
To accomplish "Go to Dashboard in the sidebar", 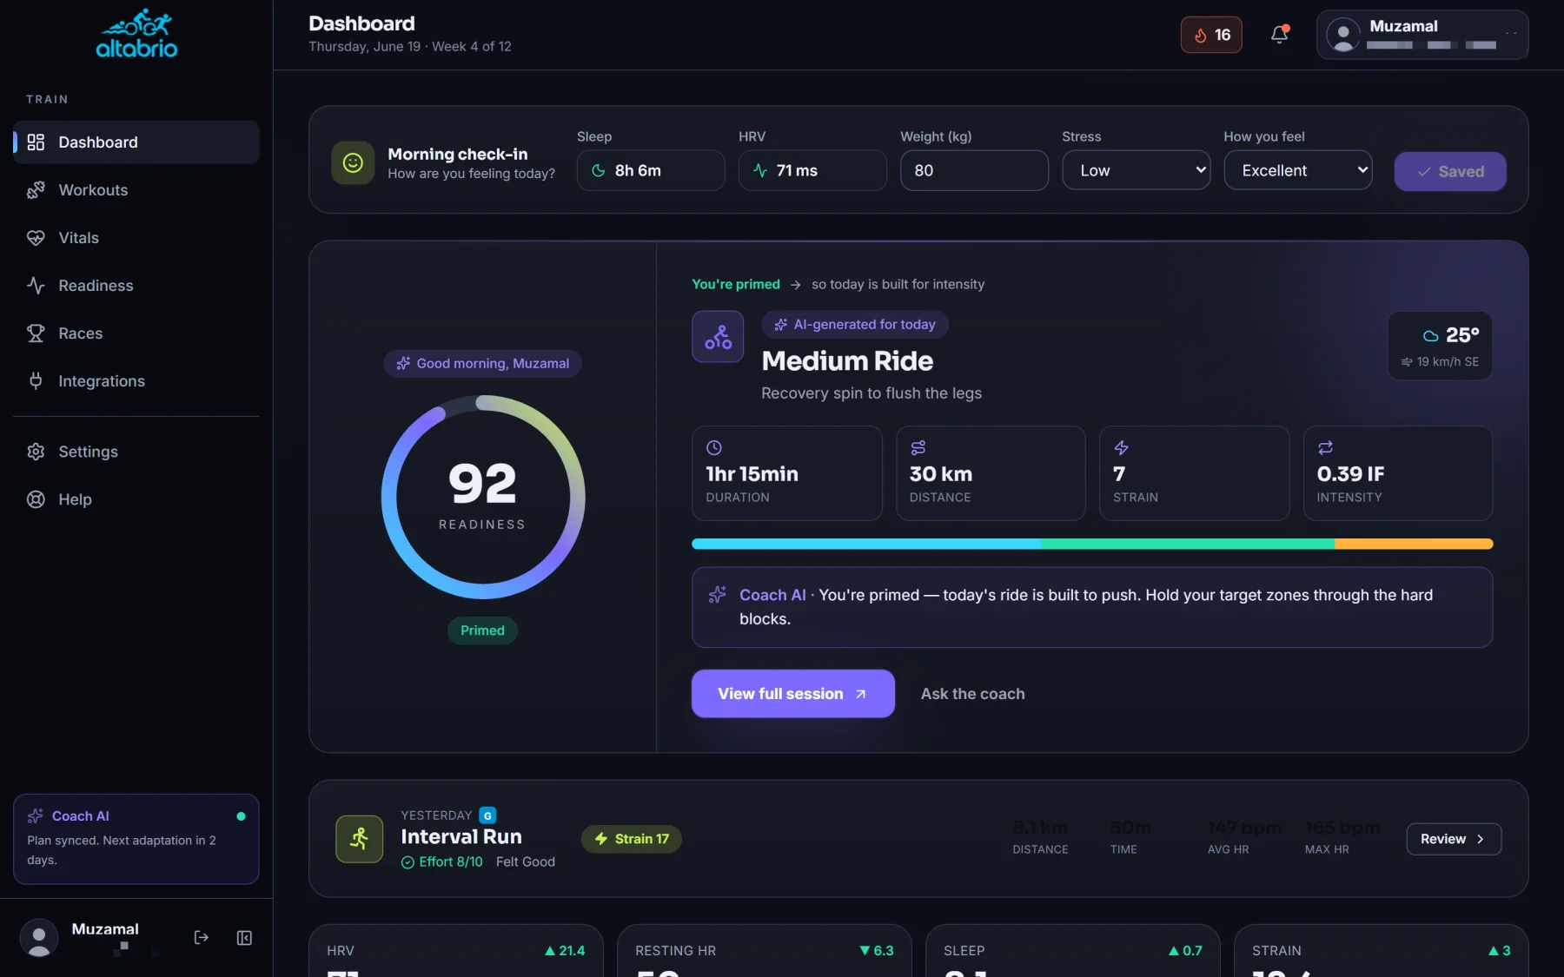I will click(136, 142).
